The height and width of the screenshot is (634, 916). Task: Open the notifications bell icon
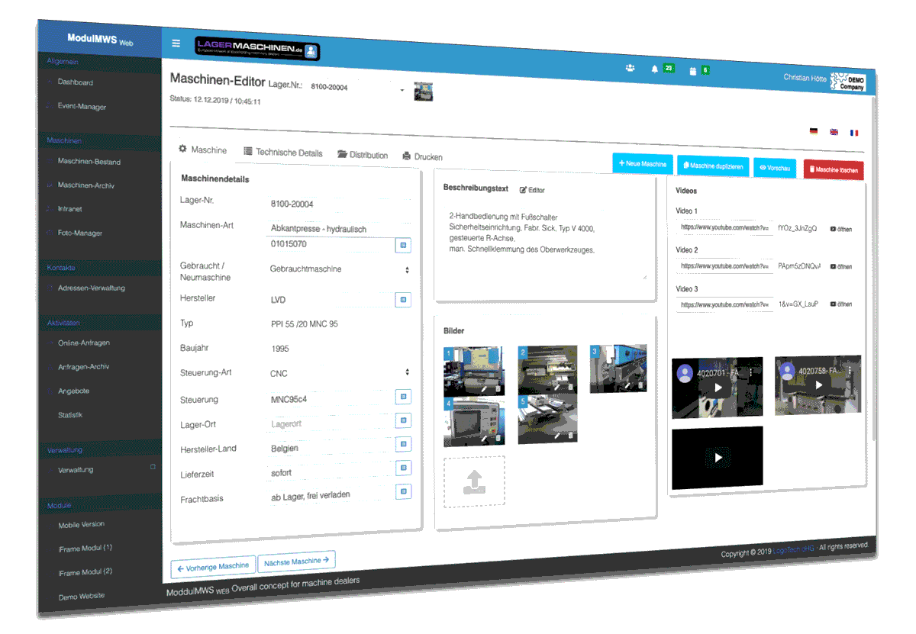click(x=654, y=69)
